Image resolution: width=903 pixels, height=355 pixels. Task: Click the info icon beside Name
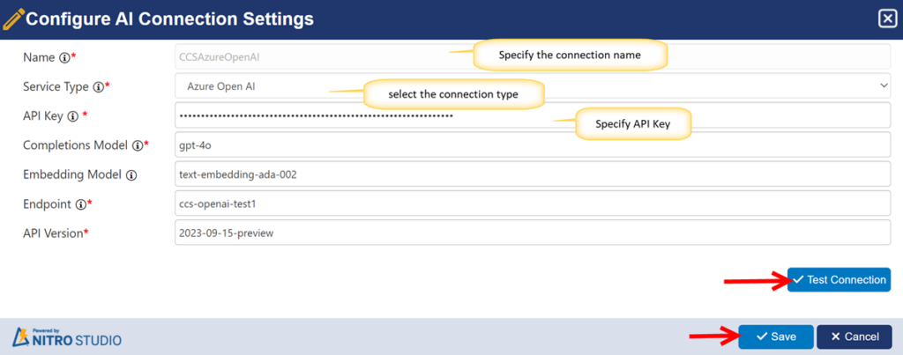(63, 58)
